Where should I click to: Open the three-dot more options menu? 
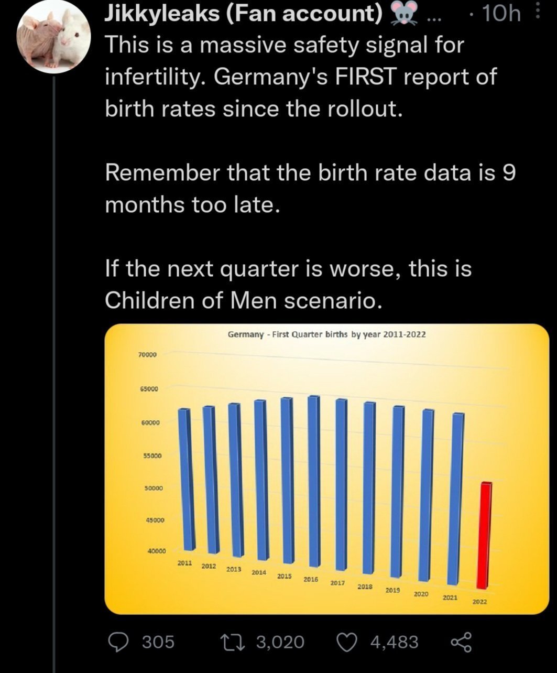[537, 12]
